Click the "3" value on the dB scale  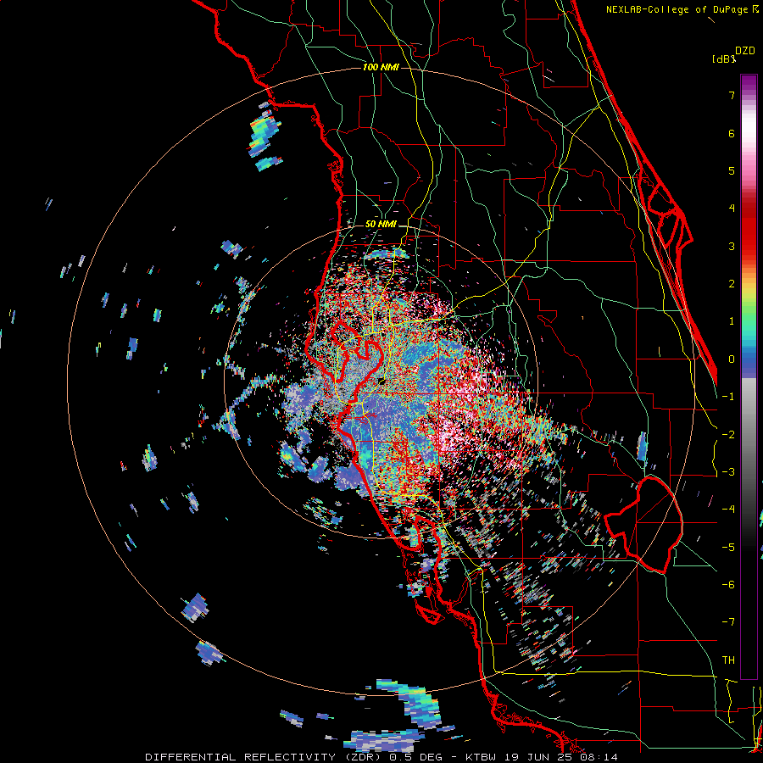point(732,246)
